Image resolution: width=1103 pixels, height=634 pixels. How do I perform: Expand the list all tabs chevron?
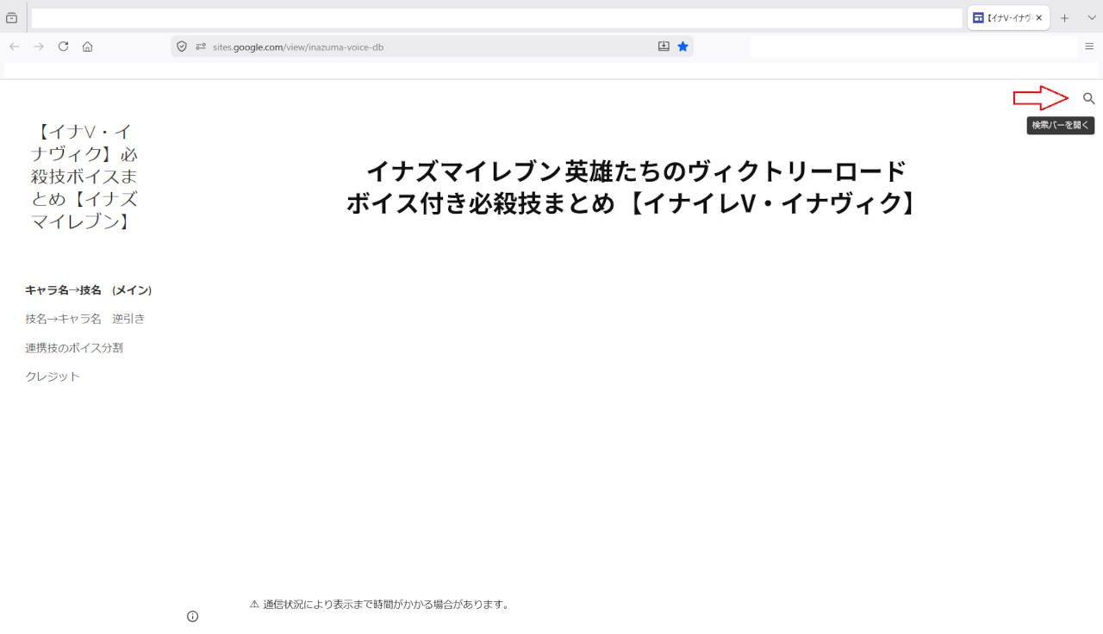1091,18
